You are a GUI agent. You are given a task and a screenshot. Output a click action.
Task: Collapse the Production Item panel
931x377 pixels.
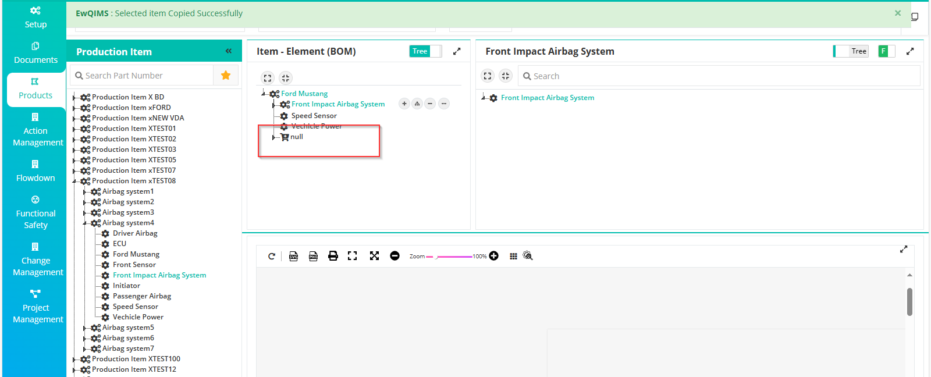tap(229, 51)
